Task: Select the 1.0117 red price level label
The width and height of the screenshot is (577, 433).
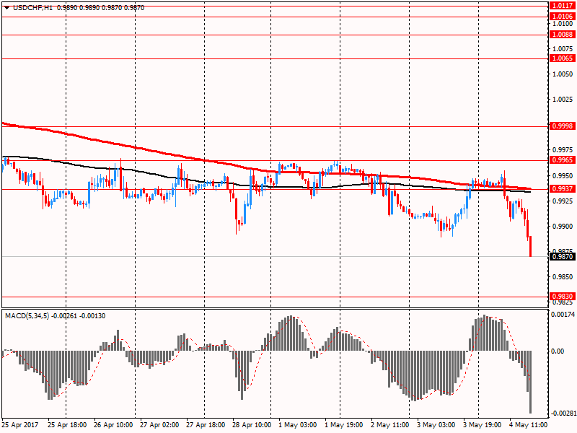Action: click(563, 6)
